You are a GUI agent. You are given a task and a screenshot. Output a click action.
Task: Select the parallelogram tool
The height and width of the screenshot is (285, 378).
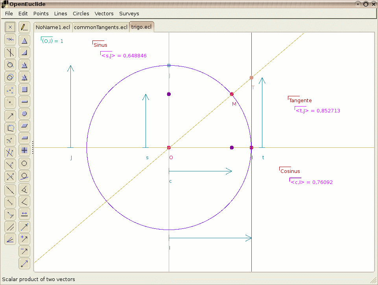tap(24, 126)
